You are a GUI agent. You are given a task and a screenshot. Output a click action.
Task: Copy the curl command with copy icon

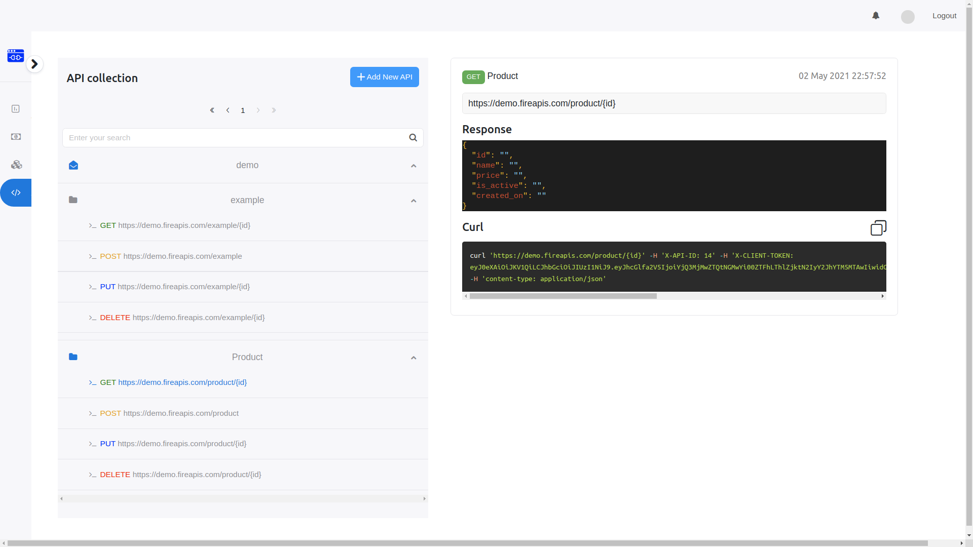point(878,228)
